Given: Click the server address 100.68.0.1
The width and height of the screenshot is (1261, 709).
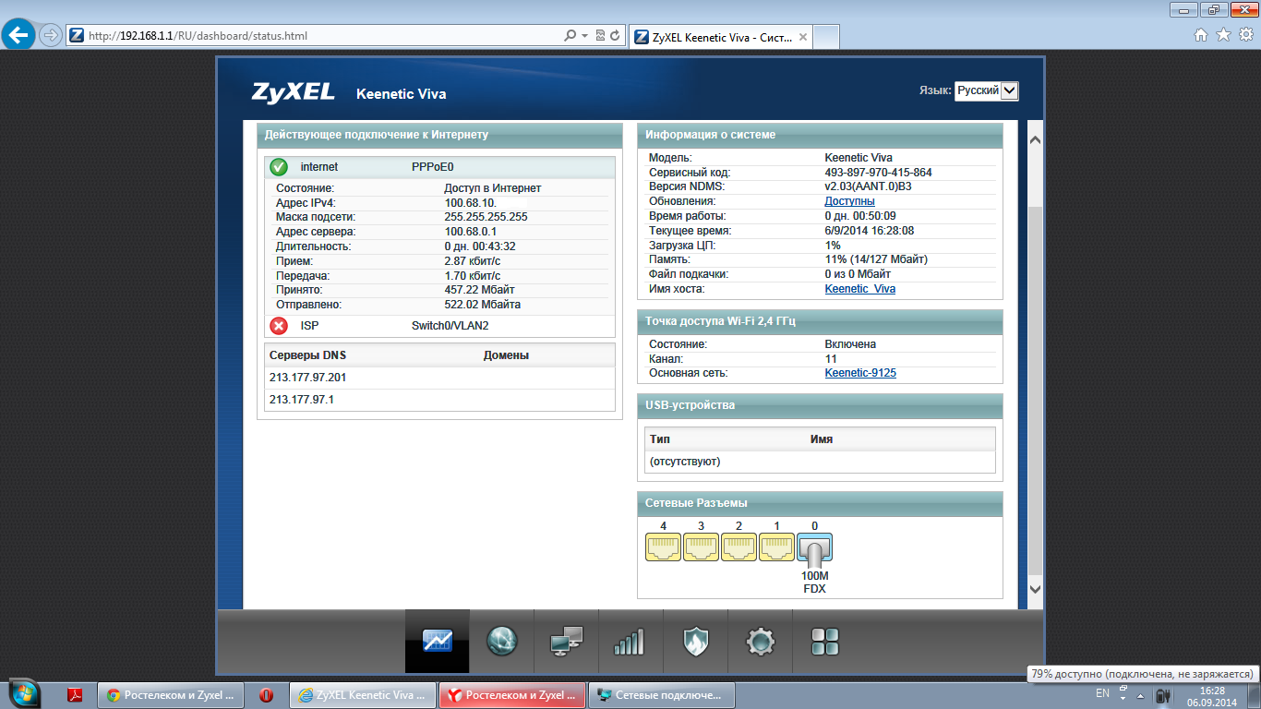Looking at the screenshot, I should tap(471, 232).
